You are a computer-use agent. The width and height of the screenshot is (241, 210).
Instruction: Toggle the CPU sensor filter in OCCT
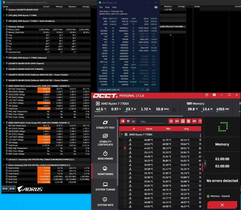pos(171,121)
